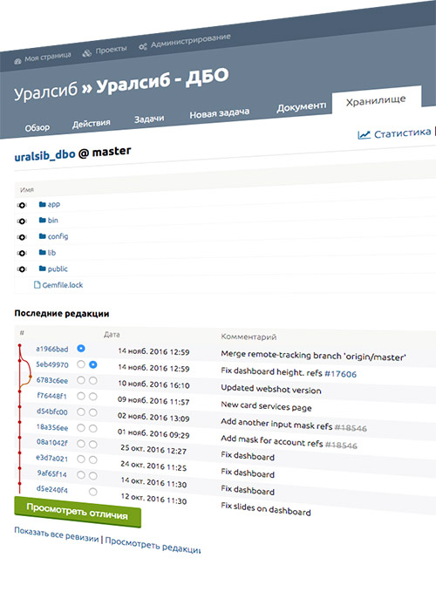Click the Gemfile.lock file icon
The height and width of the screenshot is (592, 436).
click(37, 285)
